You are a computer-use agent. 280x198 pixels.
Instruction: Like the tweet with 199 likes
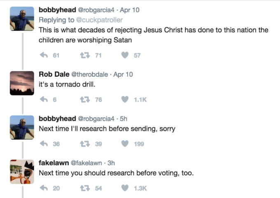[125, 144]
